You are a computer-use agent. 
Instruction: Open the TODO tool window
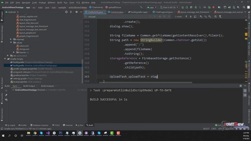pos(56,125)
